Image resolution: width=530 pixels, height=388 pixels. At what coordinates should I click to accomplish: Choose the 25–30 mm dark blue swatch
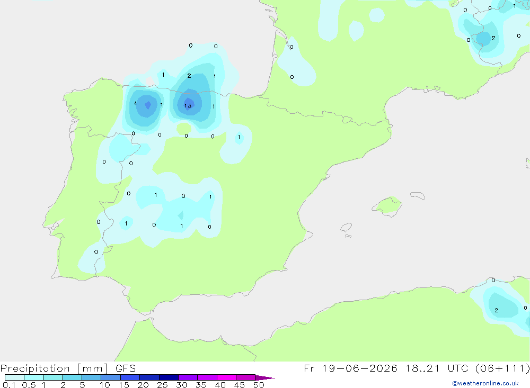169,377
